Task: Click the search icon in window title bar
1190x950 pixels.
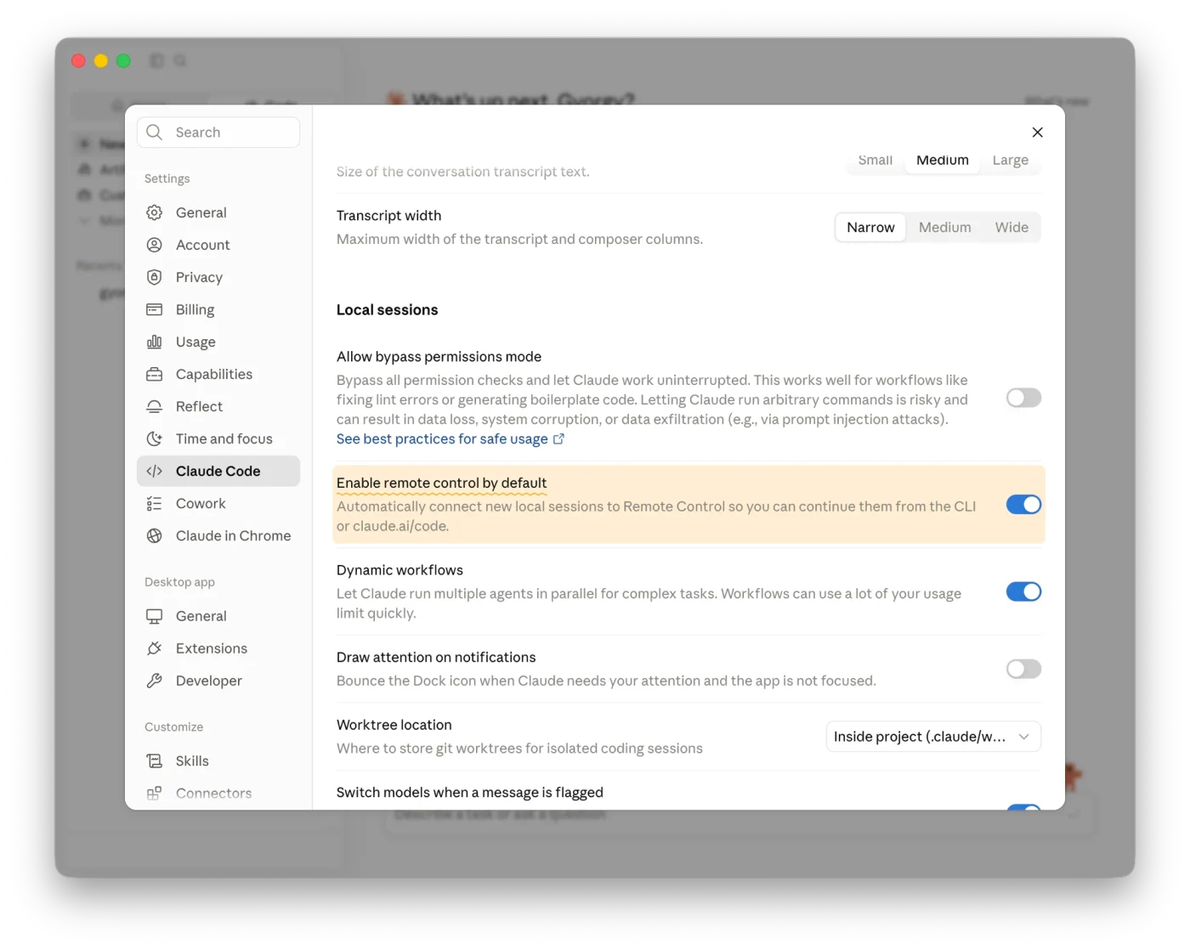Action: [180, 60]
